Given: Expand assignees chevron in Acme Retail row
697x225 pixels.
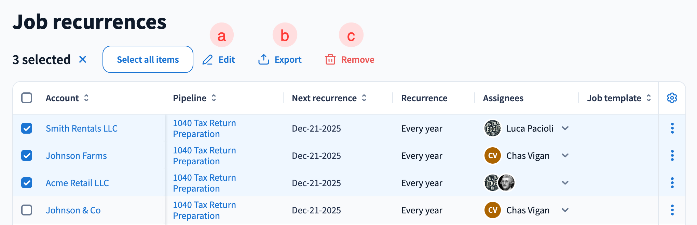Looking at the screenshot, I should coord(565,183).
